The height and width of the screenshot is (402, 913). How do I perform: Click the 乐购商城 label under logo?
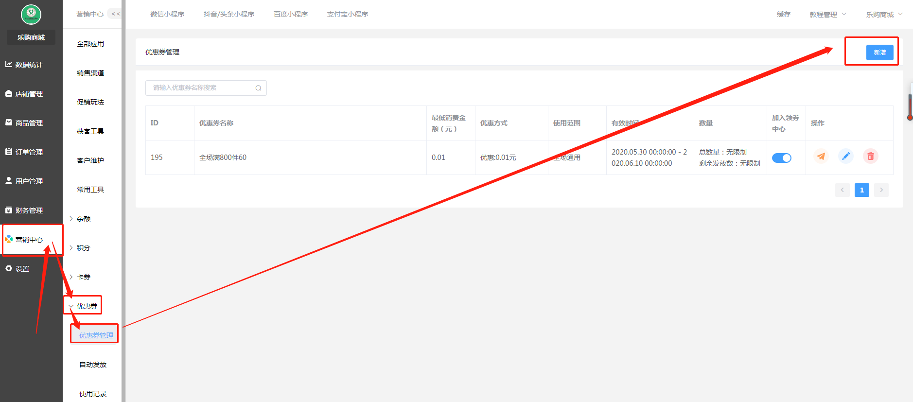pos(31,37)
